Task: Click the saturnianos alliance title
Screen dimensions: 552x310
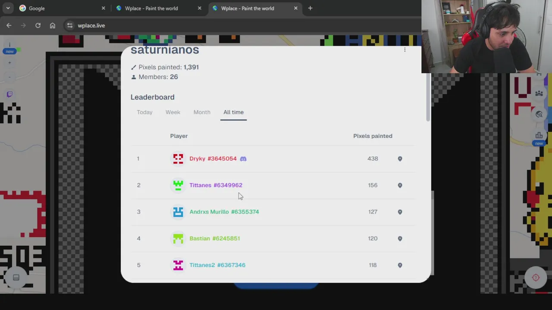Action: 165,50
